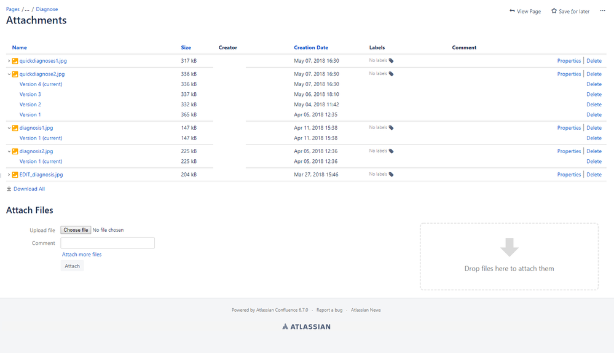
Task: Click the Atlassian logo in footer
Action: [306, 327]
